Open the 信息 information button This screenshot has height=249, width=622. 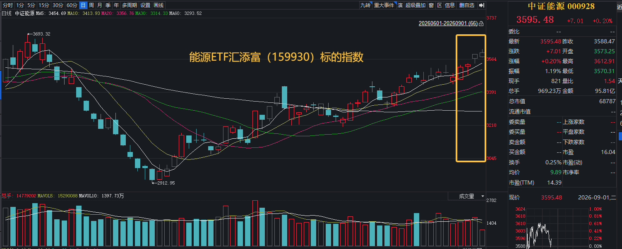[450, 5]
